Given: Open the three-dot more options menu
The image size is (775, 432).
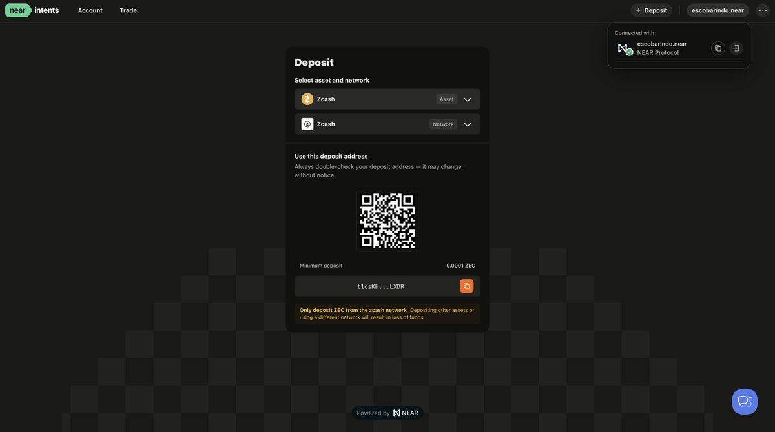Looking at the screenshot, I should (763, 10).
